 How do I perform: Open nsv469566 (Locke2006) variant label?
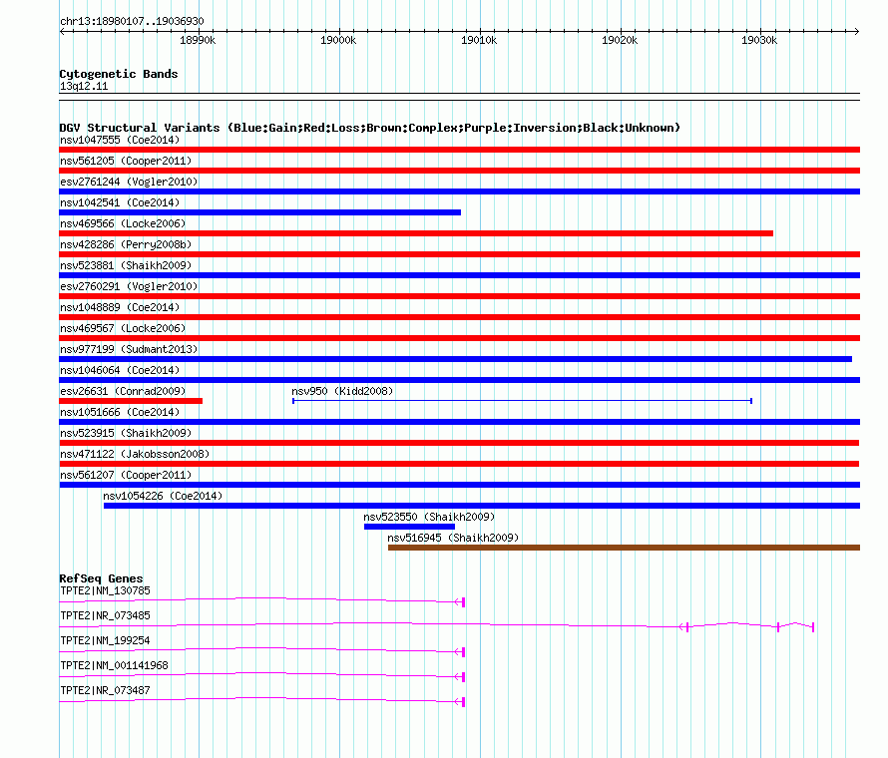click(123, 223)
